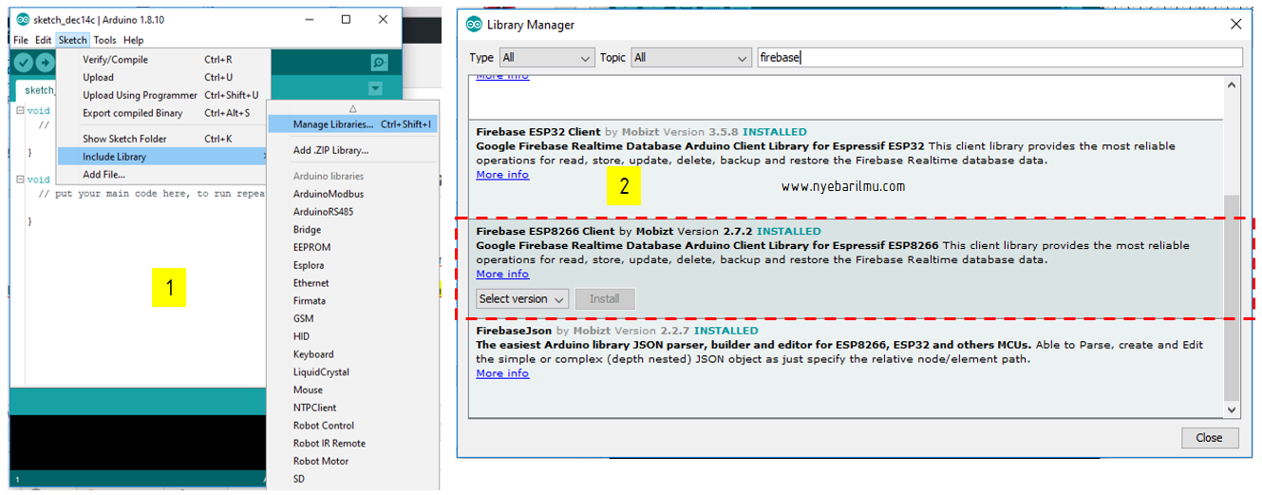Click the Verify checkmark toolbar icon
This screenshot has width=1262, height=495.
coord(23,63)
